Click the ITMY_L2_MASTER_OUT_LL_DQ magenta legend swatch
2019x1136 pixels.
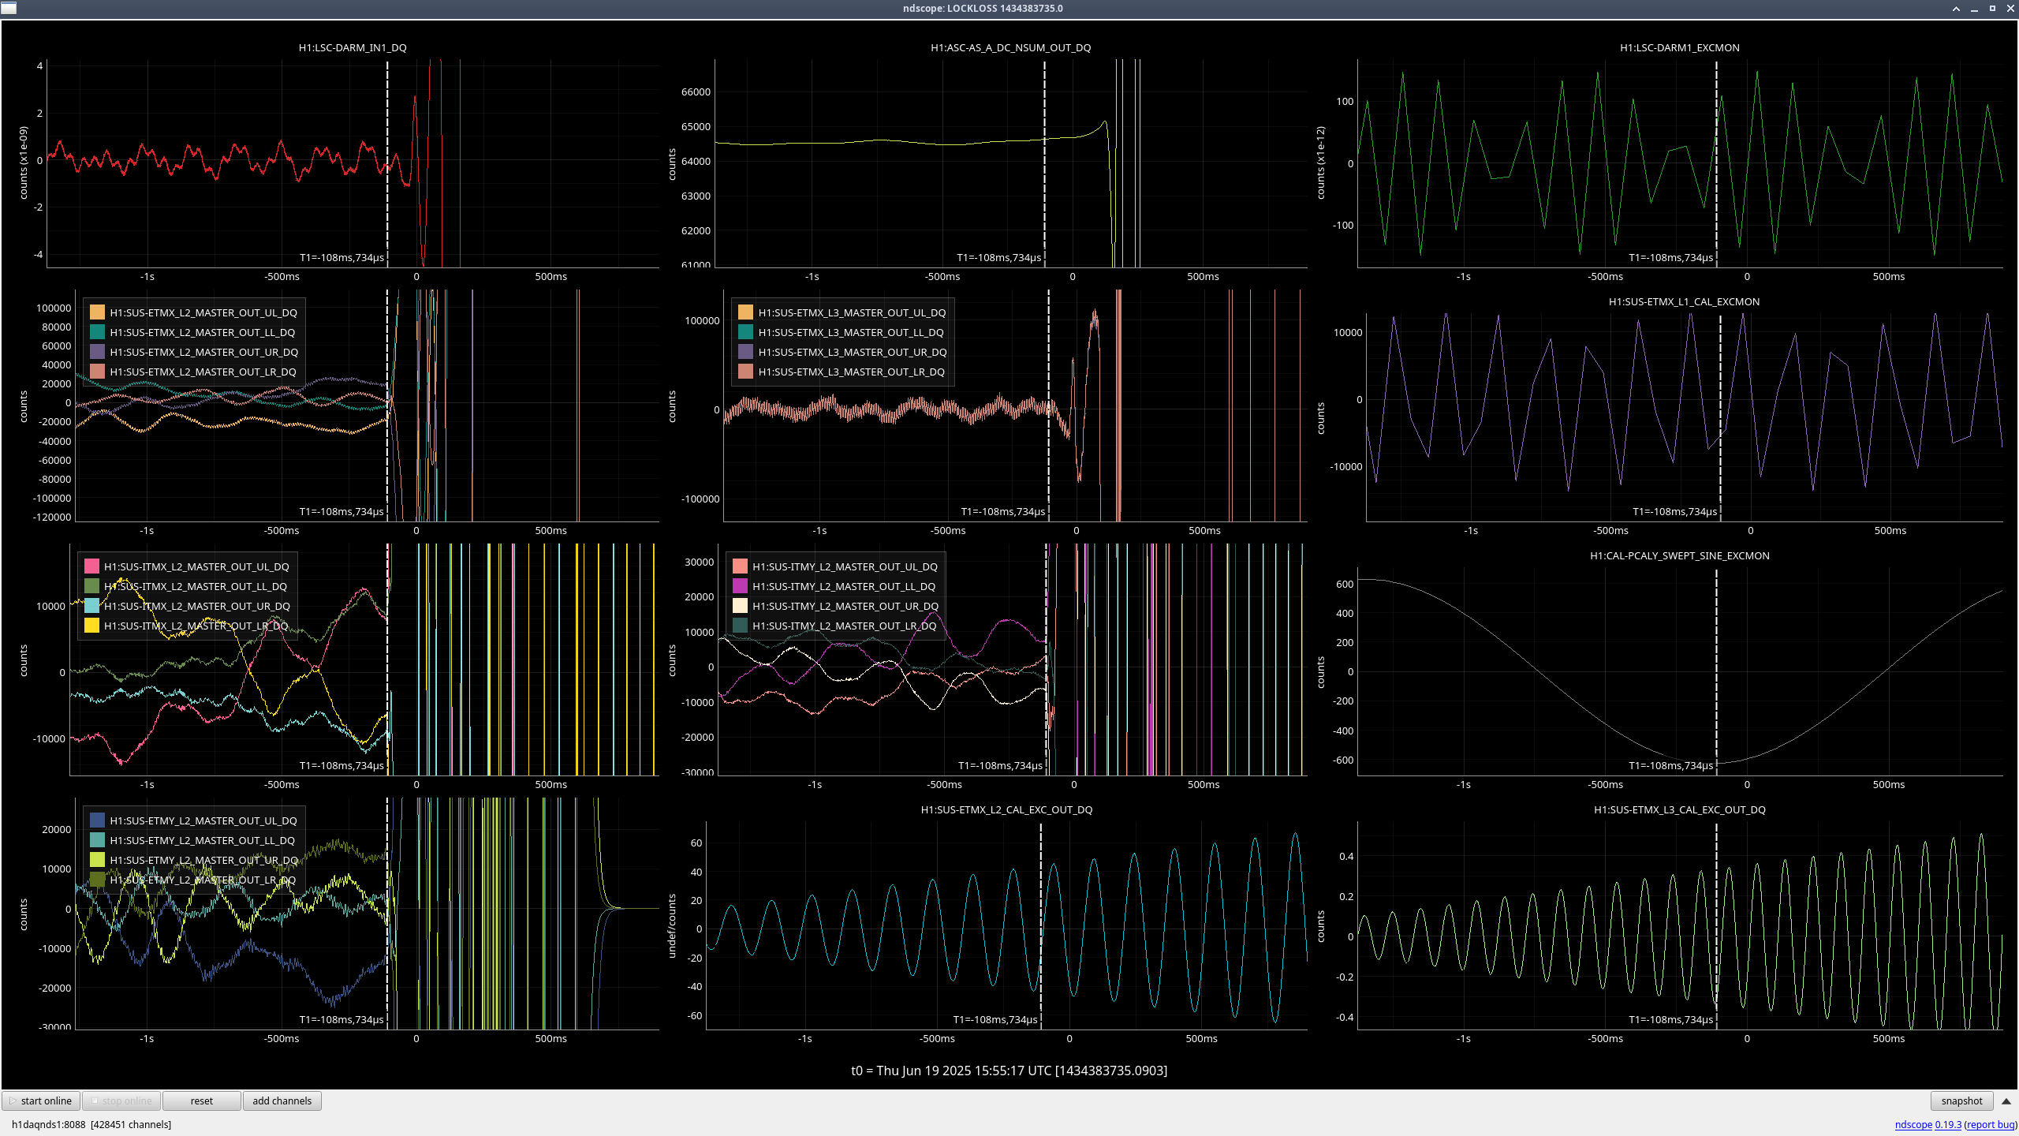(740, 586)
